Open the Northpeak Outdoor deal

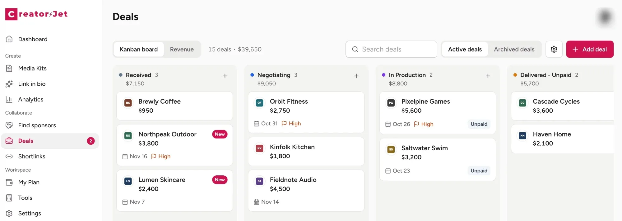point(174,145)
